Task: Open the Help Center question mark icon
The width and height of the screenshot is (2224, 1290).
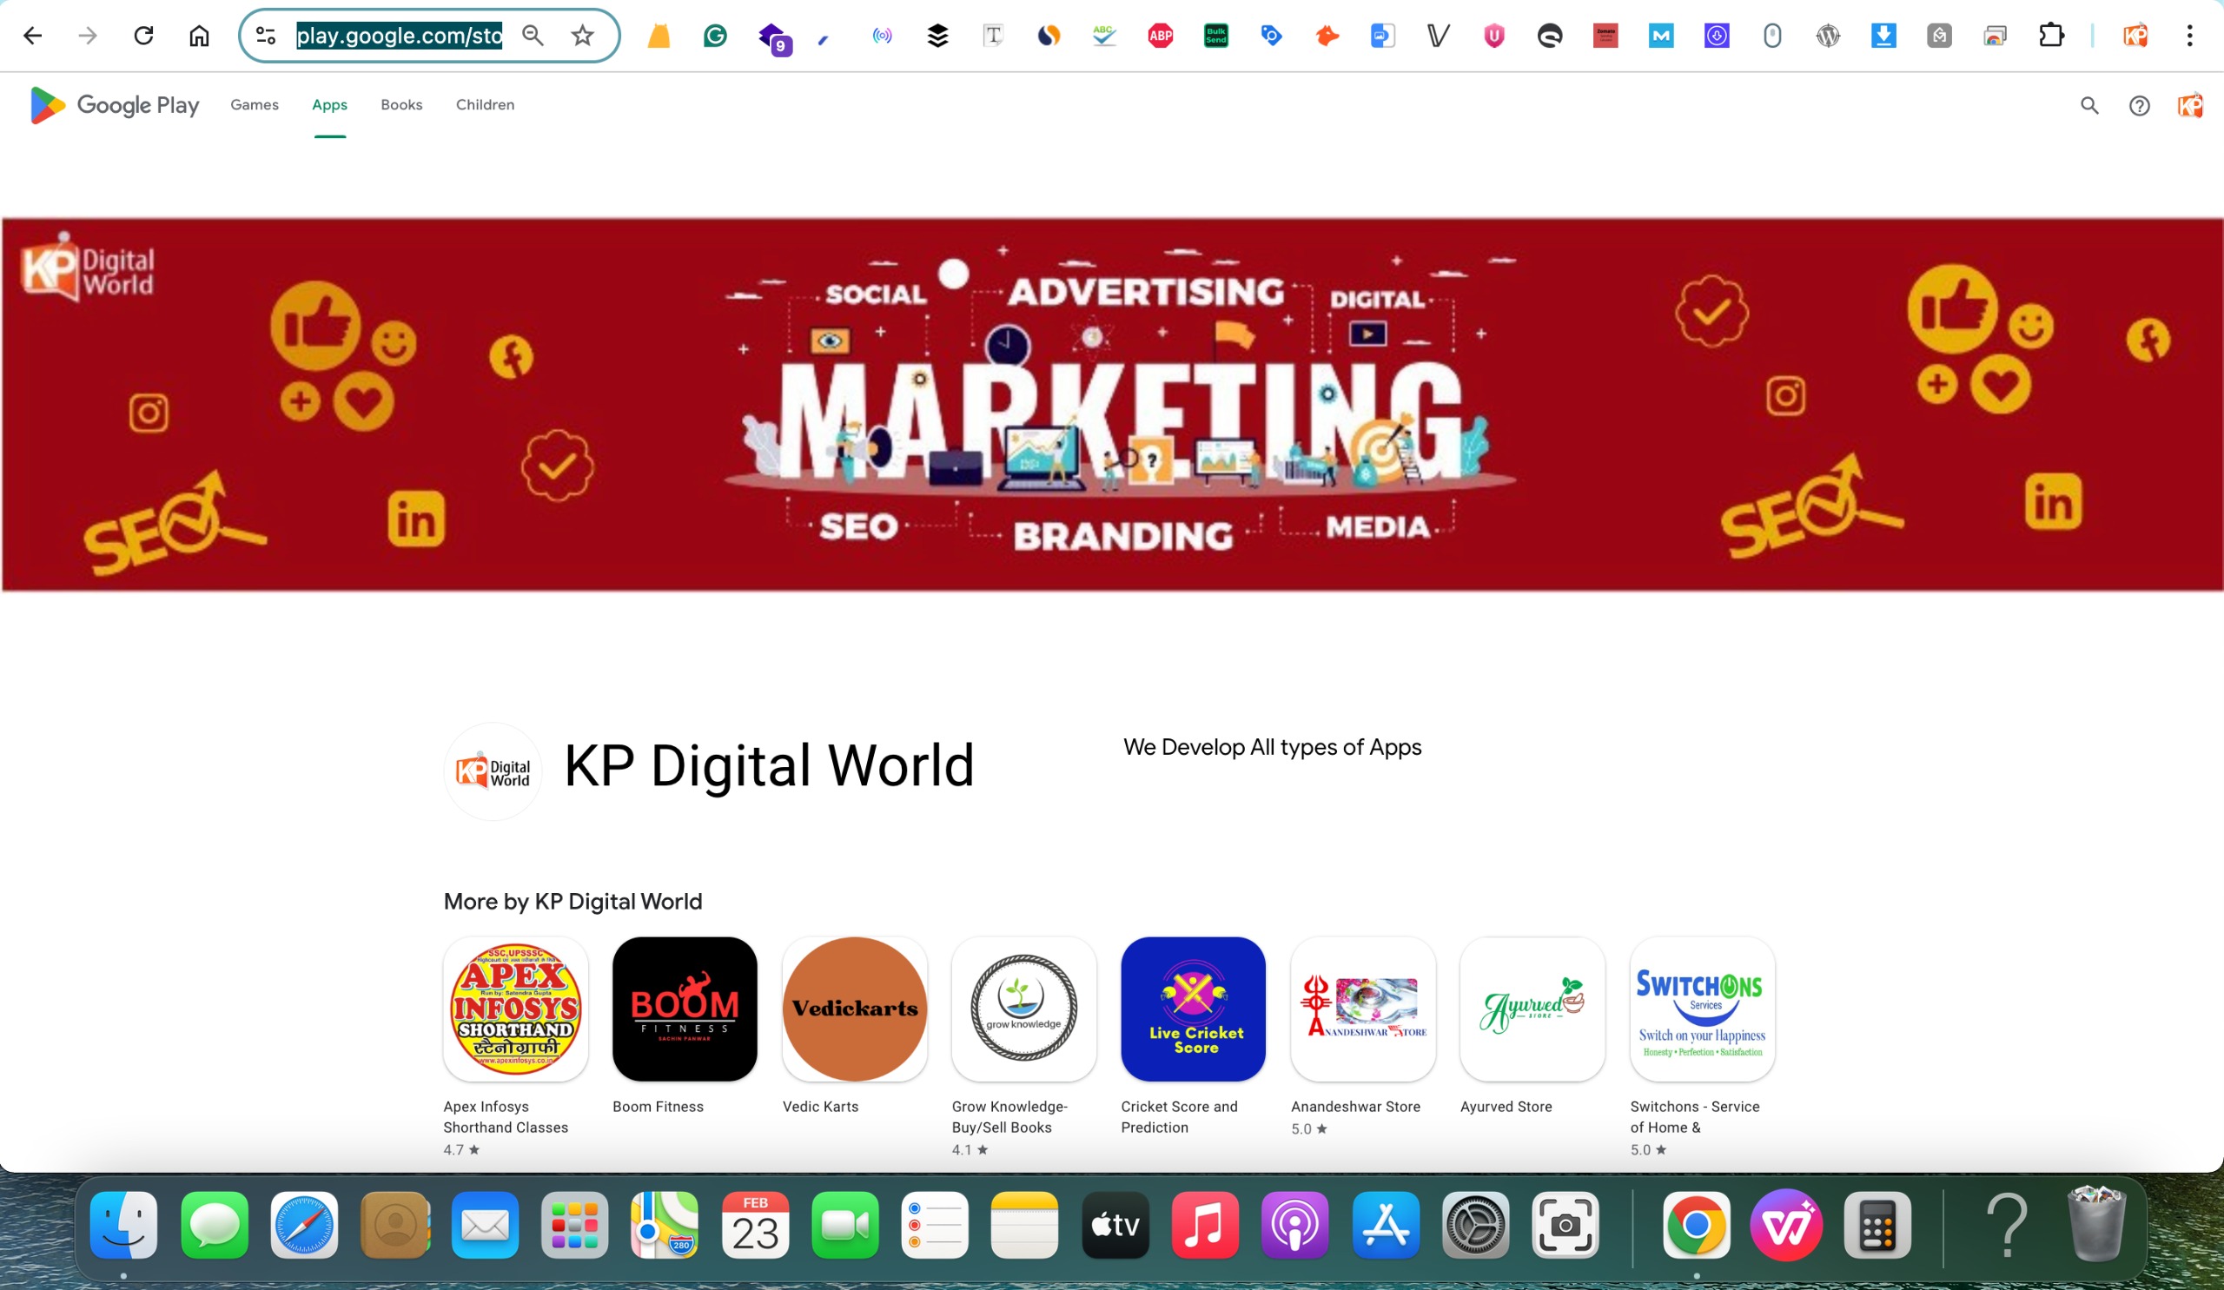Action: click(2138, 106)
